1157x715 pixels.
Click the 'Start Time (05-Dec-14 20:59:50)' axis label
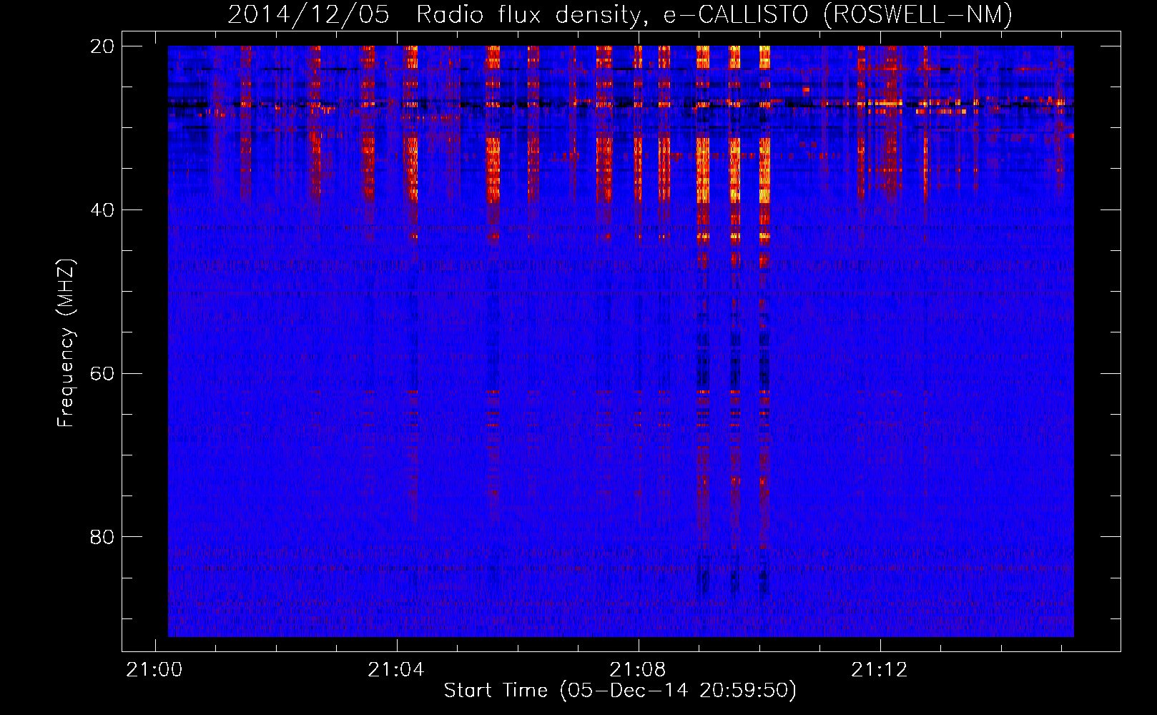click(620, 691)
